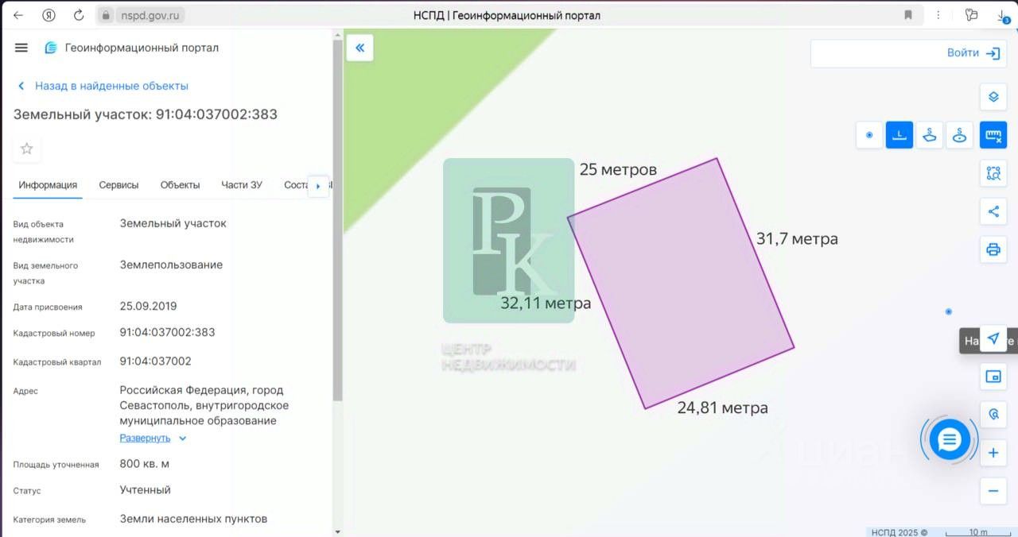Click Назад в найденные объекты link

(103, 86)
